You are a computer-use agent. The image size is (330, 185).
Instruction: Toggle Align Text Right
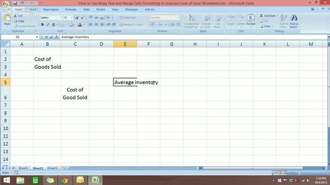[102, 25]
